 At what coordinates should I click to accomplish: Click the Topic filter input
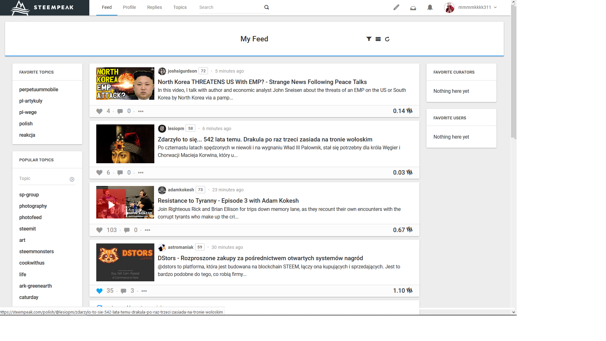[x=44, y=179]
